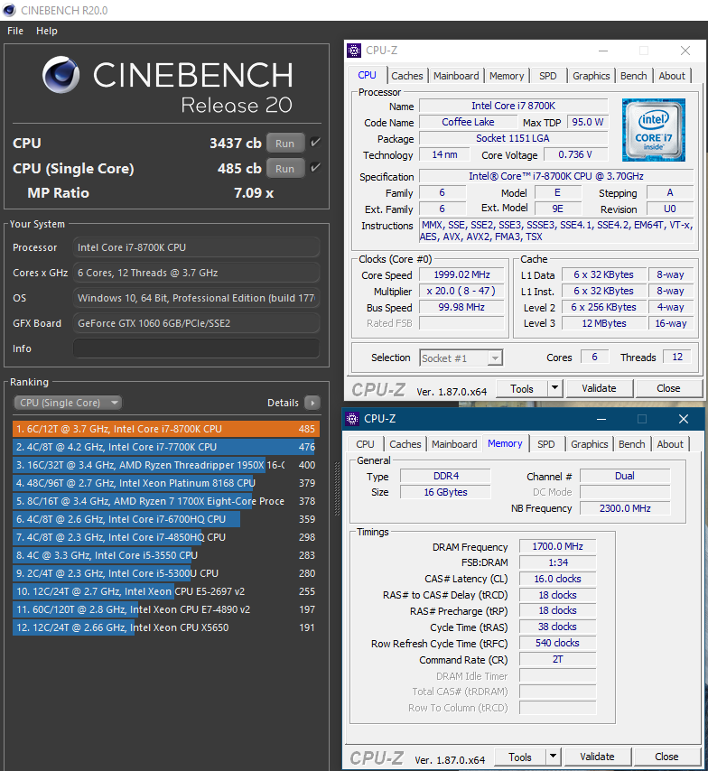Switch to CPU tab in the lower CPU-Z window
Image resolution: width=708 pixels, height=771 pixels.
pos(365,444)
